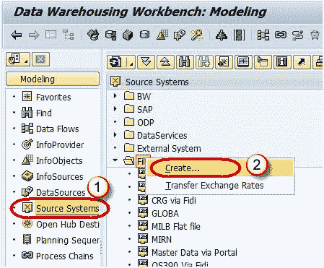Image resolution: width=324 pixels, height=268 pixels.
Task: Click the information 'i' legend icon
Action: [x=282, y=62]
